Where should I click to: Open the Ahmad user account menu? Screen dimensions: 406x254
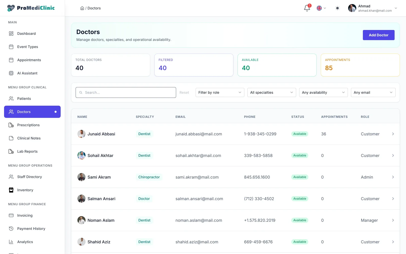[x=373, y=8]
